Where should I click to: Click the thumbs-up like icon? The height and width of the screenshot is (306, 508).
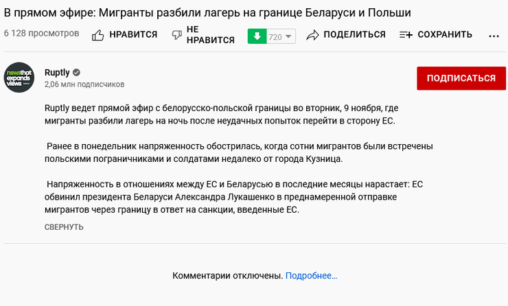click(98, 35)
